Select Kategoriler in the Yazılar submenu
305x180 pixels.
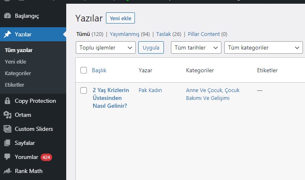click(18, 73)
